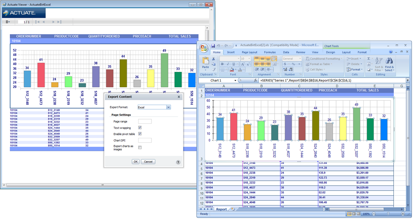
Task: Click the Increase Decimal icon
Action: pos(285,69)
